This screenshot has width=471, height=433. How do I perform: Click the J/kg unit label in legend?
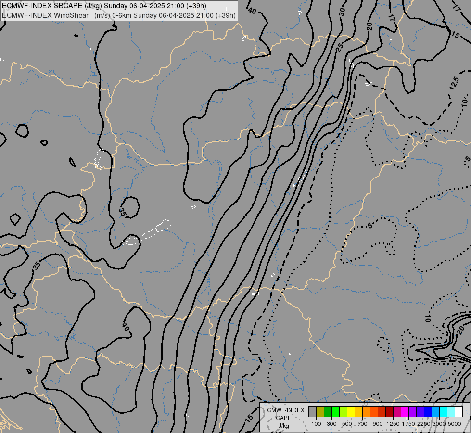coord(283,426)
